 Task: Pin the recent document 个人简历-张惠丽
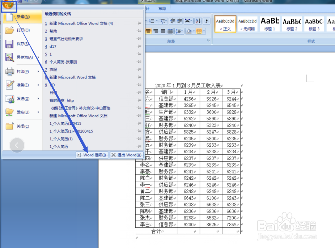click(139, 61)
